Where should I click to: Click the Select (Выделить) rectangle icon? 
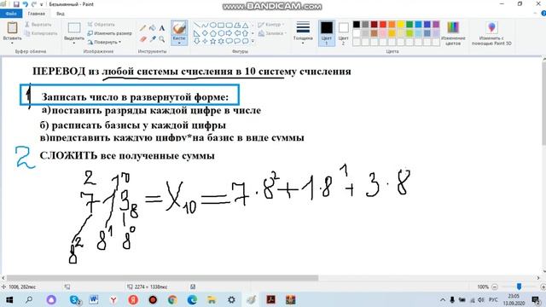74,28
